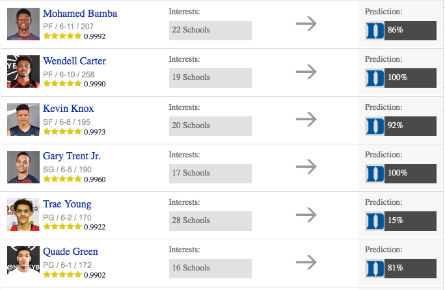The image size is (445, 290).
Task: Open Kevin Knox's 20 Schools list
Action: pyautogui.click(x=210, y=125)
